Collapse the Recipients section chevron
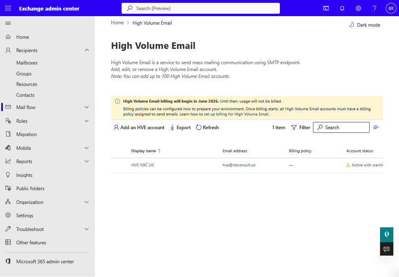The image size is (399, 277). [x=86, y=50]
